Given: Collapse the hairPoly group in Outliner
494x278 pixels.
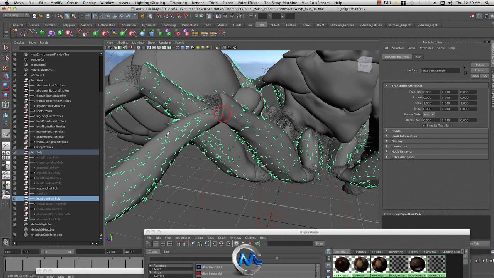Looking at the screenshot, I should pyautogui.click(x=14, y=152).
